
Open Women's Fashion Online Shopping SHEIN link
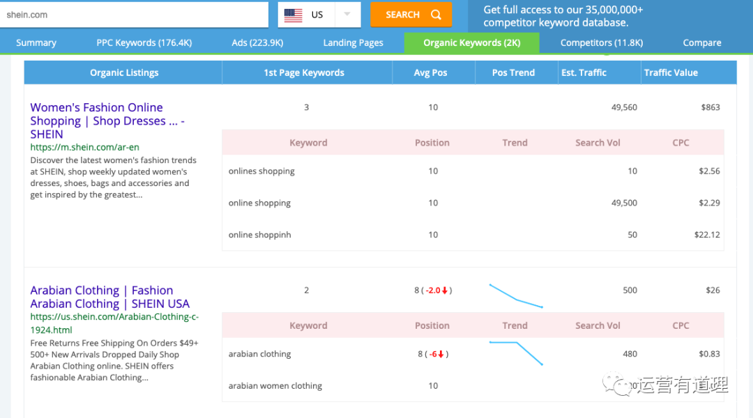coord(107,121)
